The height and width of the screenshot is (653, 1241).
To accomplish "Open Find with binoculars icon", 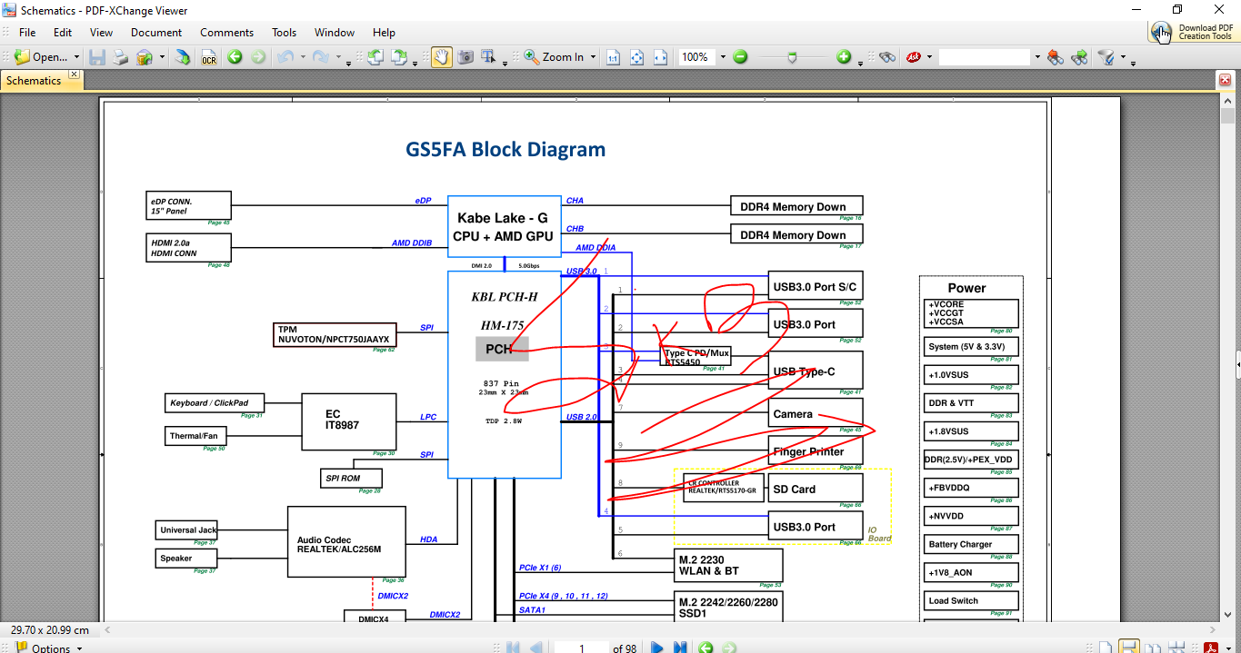I will (x=887, y=56).
